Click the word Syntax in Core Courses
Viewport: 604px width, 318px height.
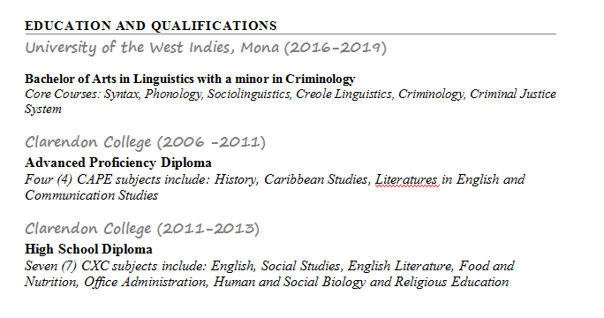pyautogui.click(x=122, y=94)
